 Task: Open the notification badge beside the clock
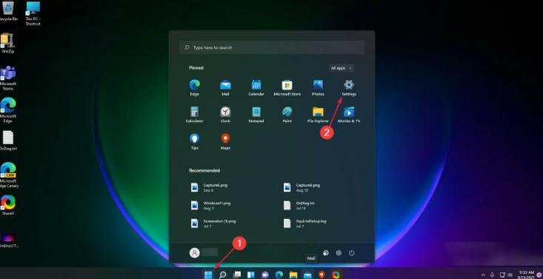[539, 275]
